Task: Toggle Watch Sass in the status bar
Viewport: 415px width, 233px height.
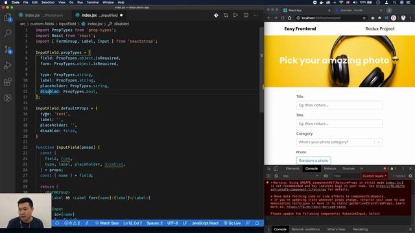Action: point(107,223)
